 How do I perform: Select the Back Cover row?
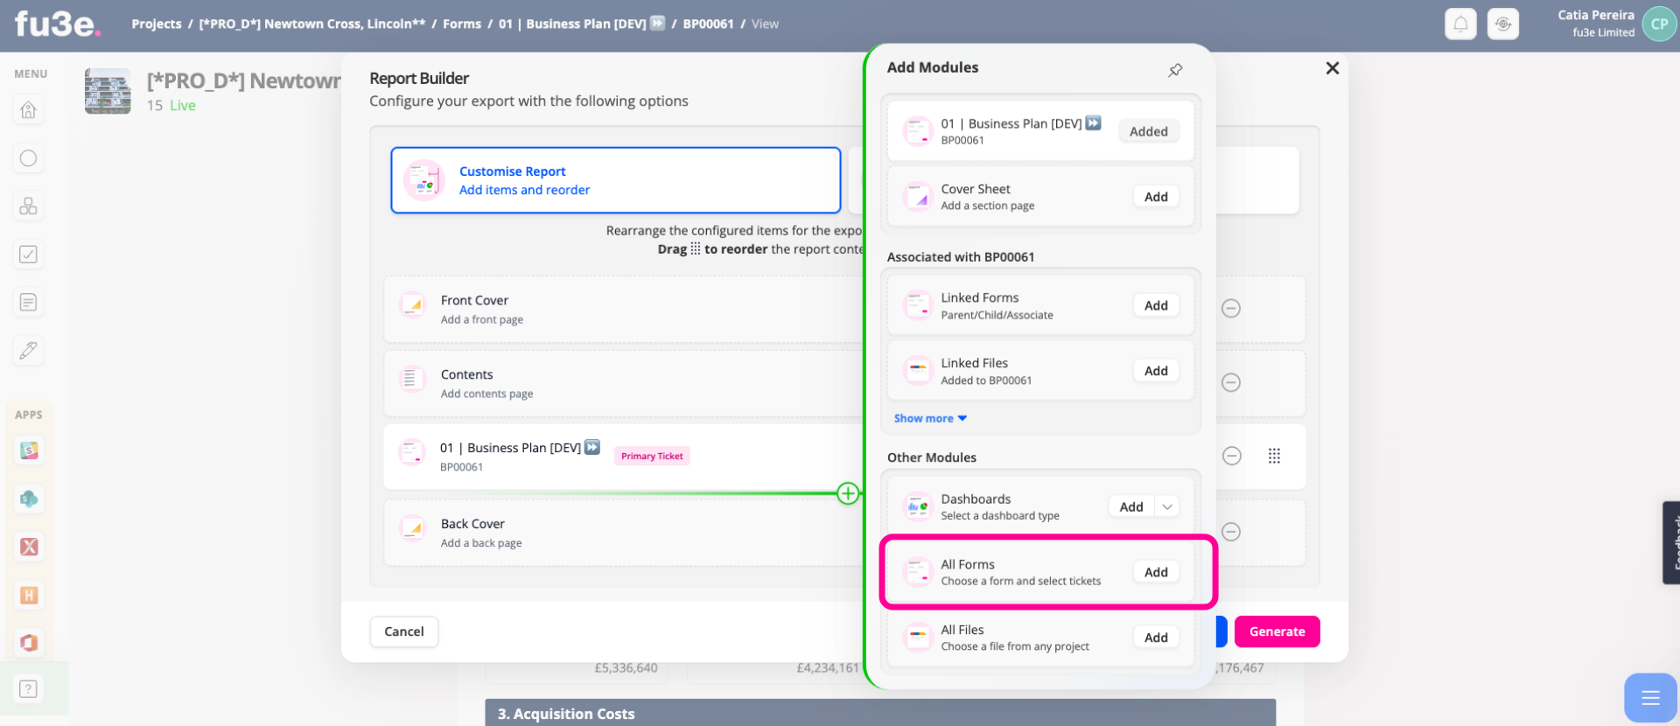623,533
